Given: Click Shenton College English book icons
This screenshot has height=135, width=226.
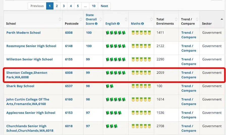Looking at the screenshot, I should 116,73.
